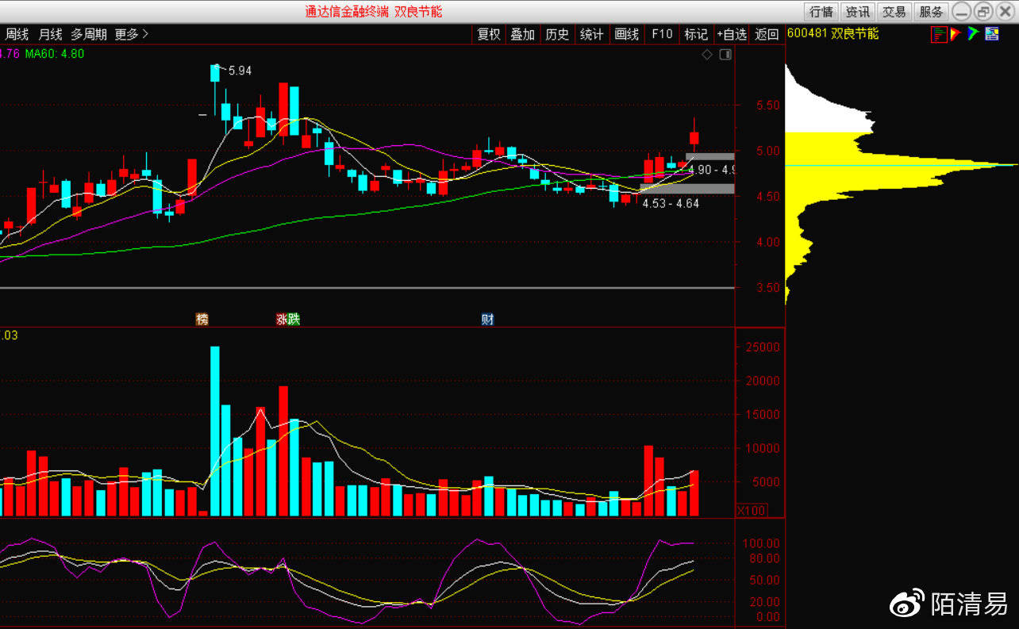Click the 标记 mark button
Image resolution: width=1019 pixels, height=629 pixels.
(696, 34)
